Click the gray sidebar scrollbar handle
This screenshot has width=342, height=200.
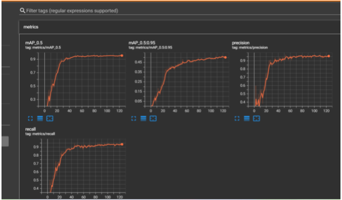pos(5,141)
